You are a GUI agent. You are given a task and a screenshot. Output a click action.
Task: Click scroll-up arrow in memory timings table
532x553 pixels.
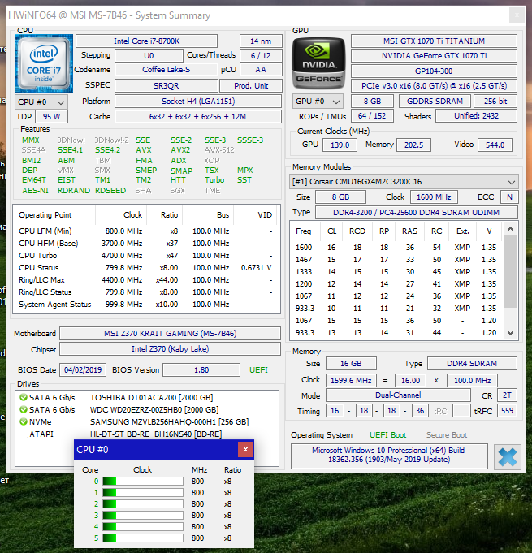[511, 229]
